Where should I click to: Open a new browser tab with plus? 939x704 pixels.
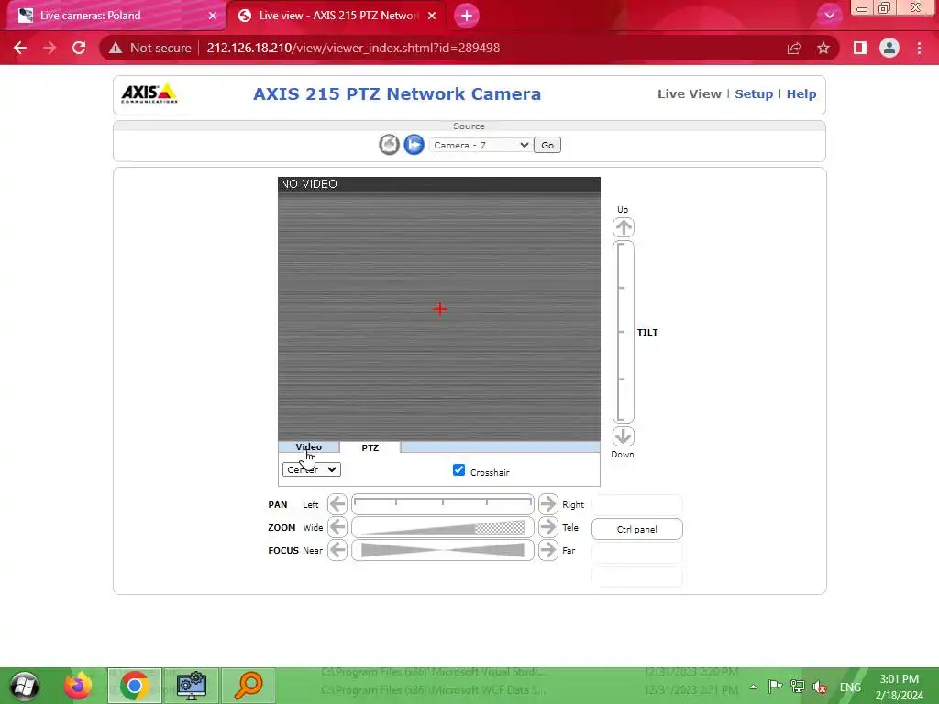pos(467,16)
